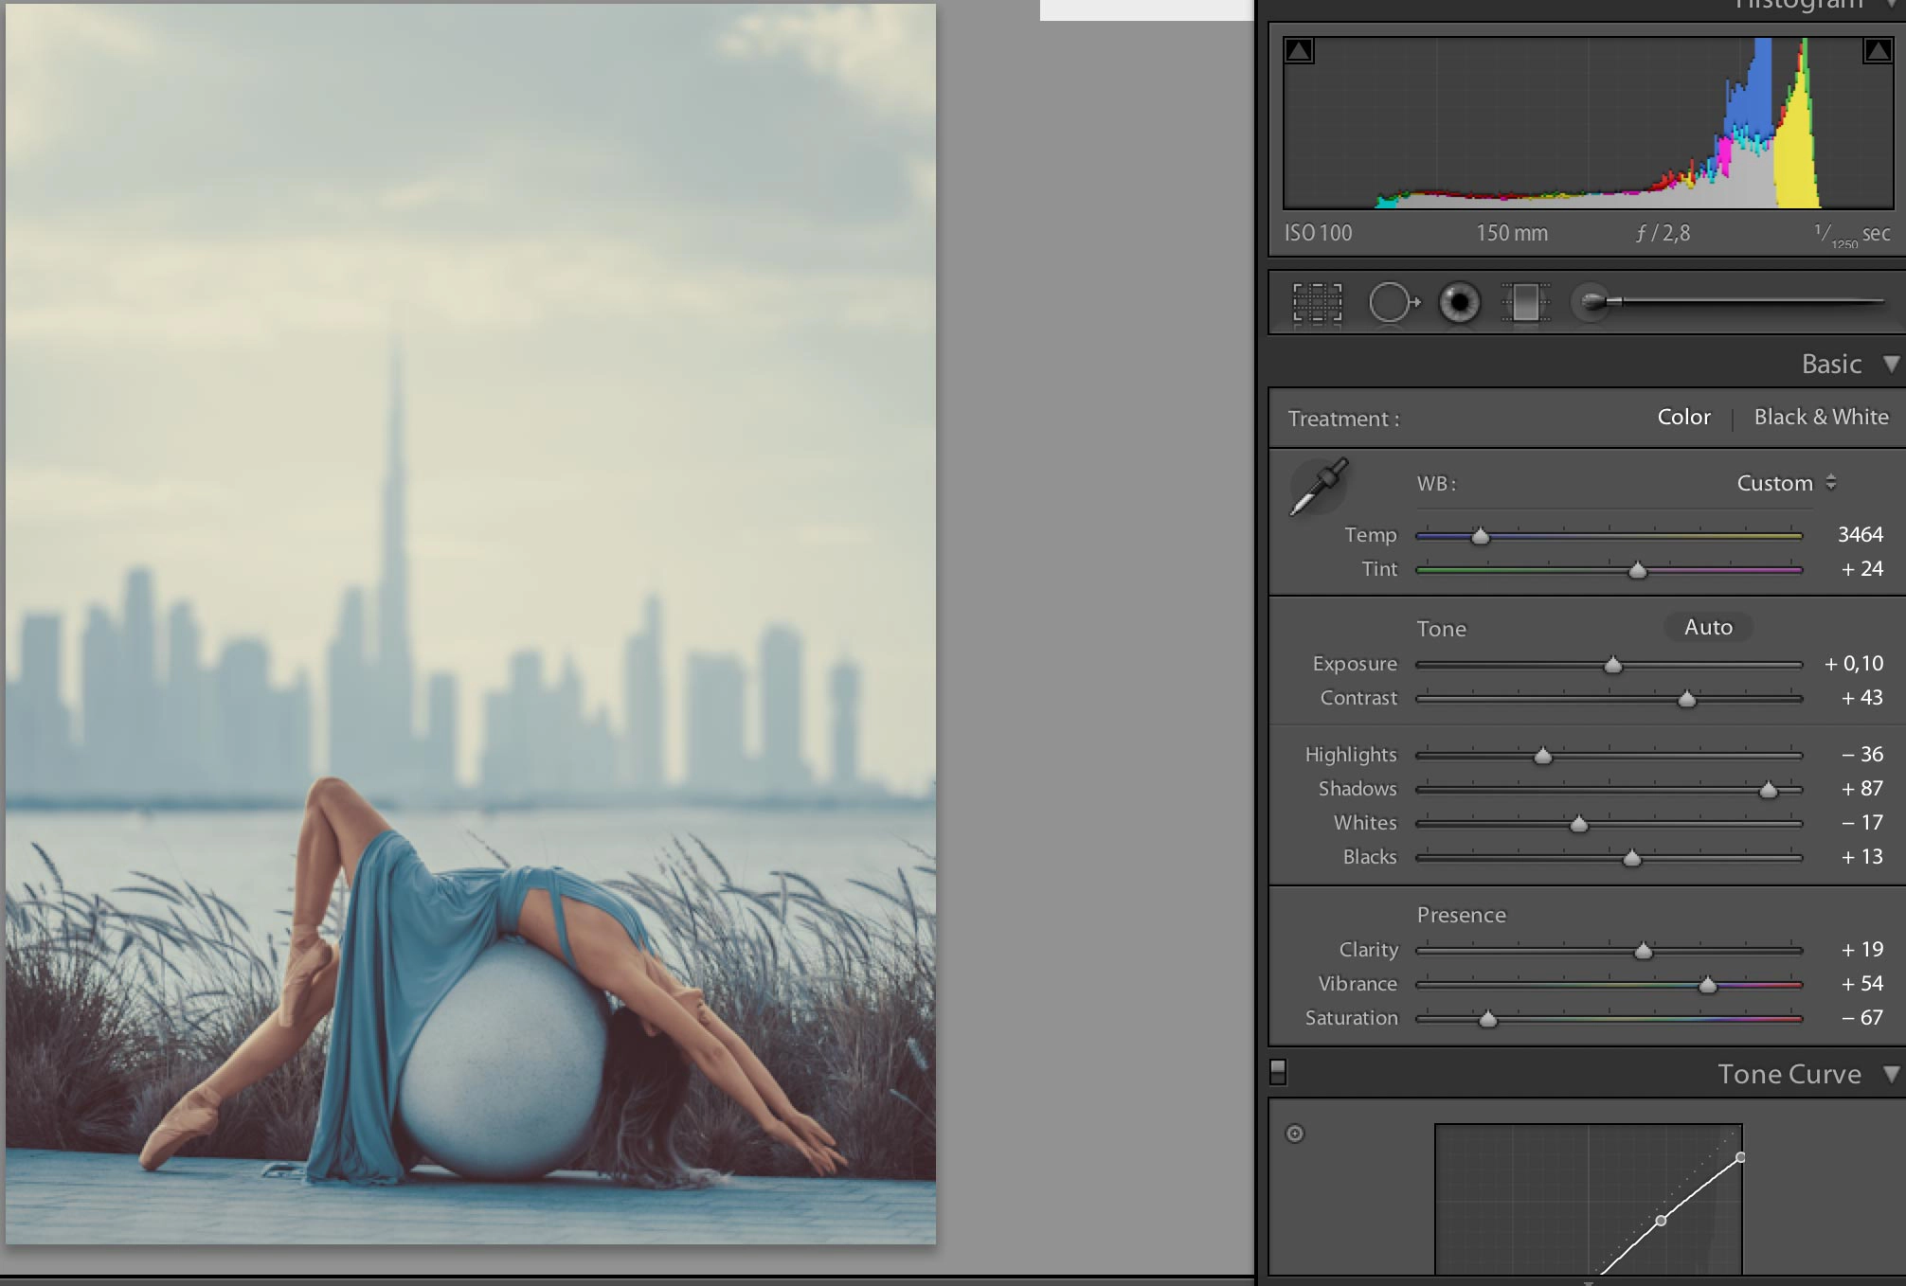Collapse the Basic panel
This screenshot has height=1286, width=1906.
pos(1891,364)
